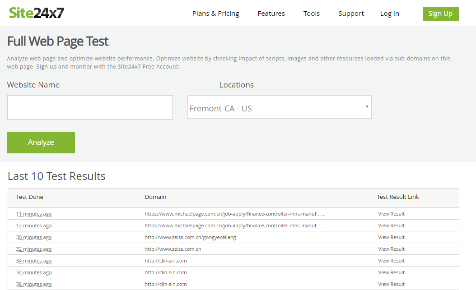Open the Locations dropdown arrow
Image resolution: width=476 pixels, height=290 pixels.
(x=367, y=107)
